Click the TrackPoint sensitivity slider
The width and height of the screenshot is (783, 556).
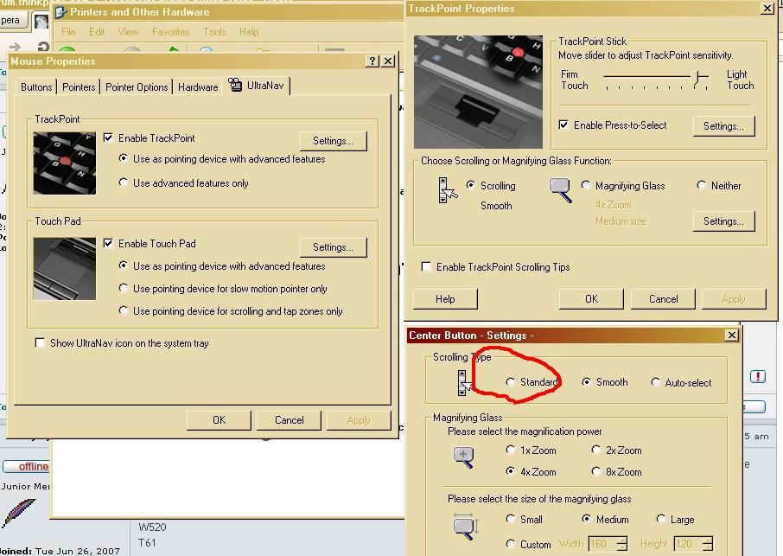point(657,78)
